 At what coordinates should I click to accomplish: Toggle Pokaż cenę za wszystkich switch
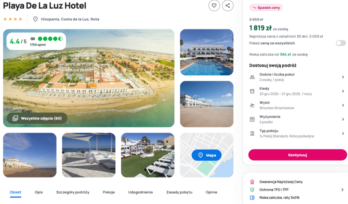341,43
